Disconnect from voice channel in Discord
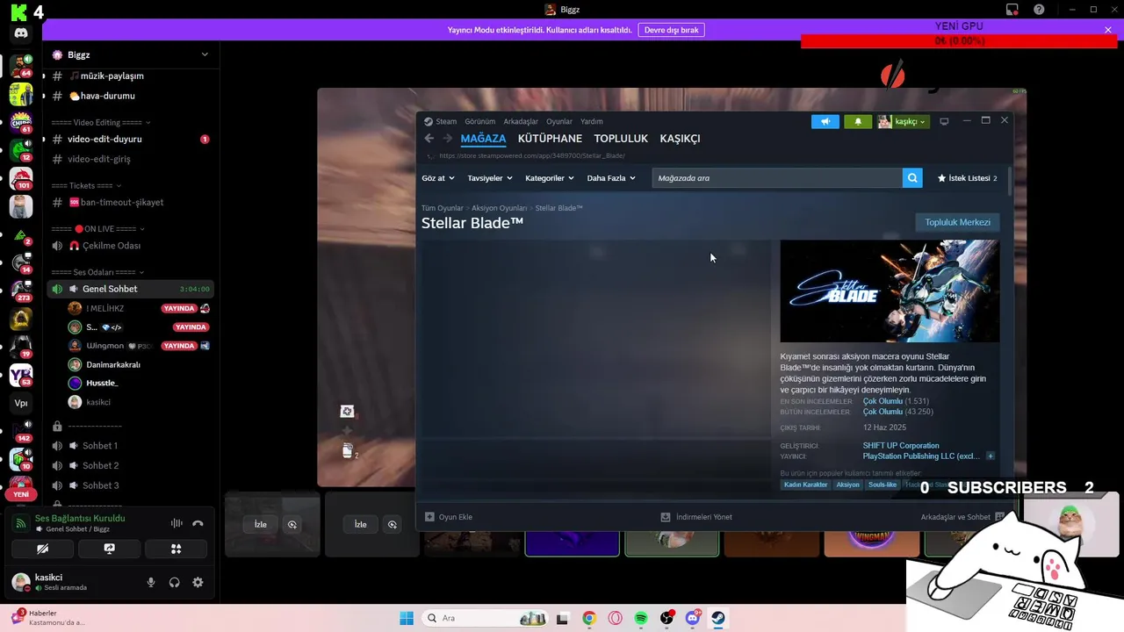This screenshot has height=632, width=1124. 198,523
